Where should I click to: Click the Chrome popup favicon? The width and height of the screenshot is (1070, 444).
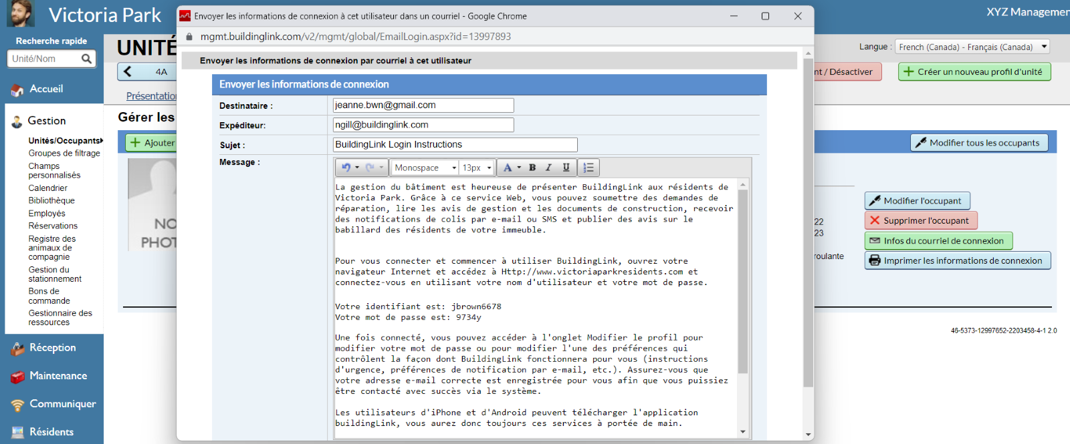click(x=185, y=16)
